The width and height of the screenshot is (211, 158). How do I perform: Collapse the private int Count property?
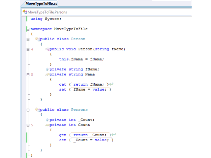pyautogui.click(x=28, y=125)
